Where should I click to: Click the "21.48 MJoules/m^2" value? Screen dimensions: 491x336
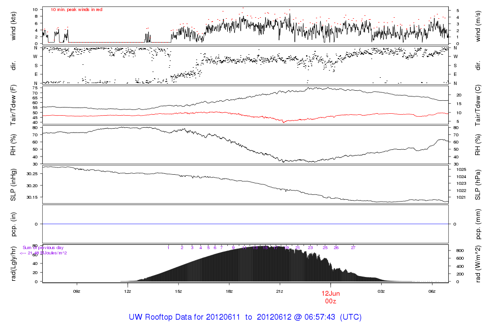tap(47, 253)
